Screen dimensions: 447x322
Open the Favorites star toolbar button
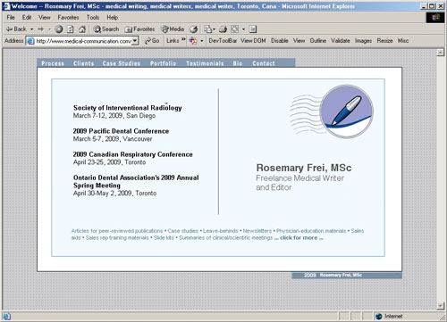pyautogui.click(x=139, y=29)
